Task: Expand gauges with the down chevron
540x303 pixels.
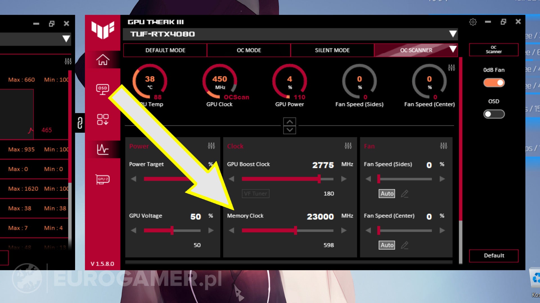Action: pos(290,130)
